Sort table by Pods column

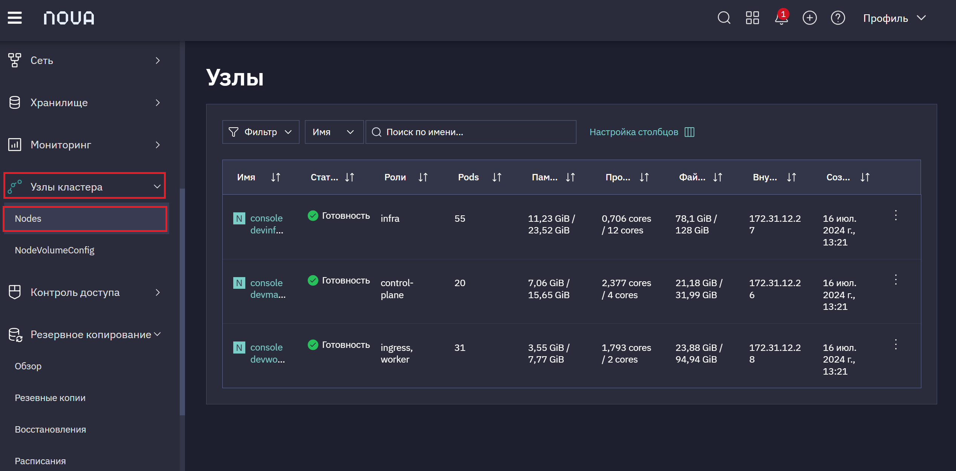[497, 177]
